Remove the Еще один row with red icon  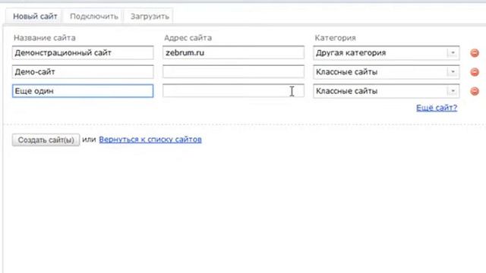pos(474,91)
